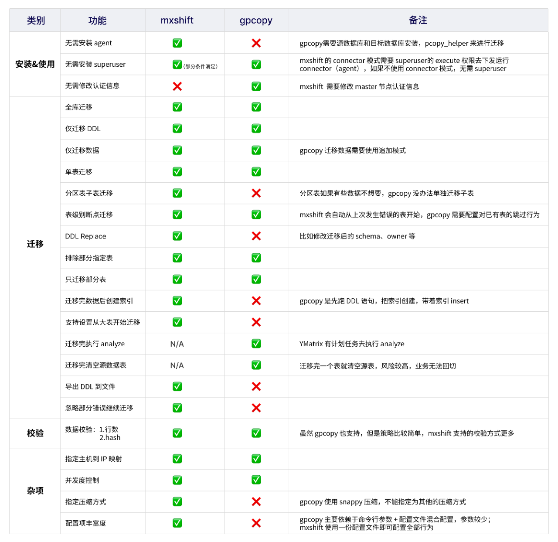Click the gpcopy red cross for 迁移完数据后创建索引
Viewport: 558px width, 542px height.
[x=256, y=300]
